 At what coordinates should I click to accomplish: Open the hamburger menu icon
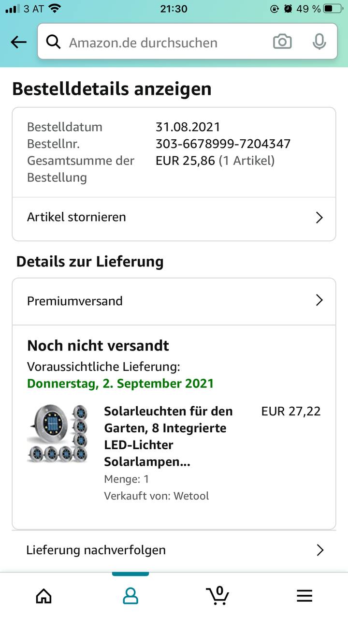coord(304,596)
